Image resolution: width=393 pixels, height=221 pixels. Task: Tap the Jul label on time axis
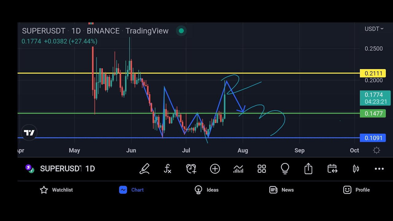[x=186, y=150]
